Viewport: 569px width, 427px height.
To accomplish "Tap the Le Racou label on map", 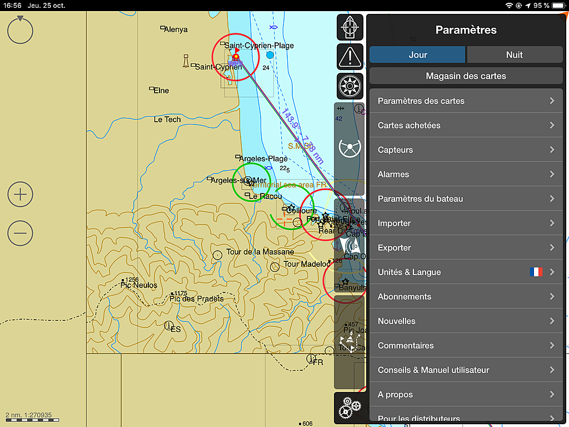I will click(x=265, y=196).
